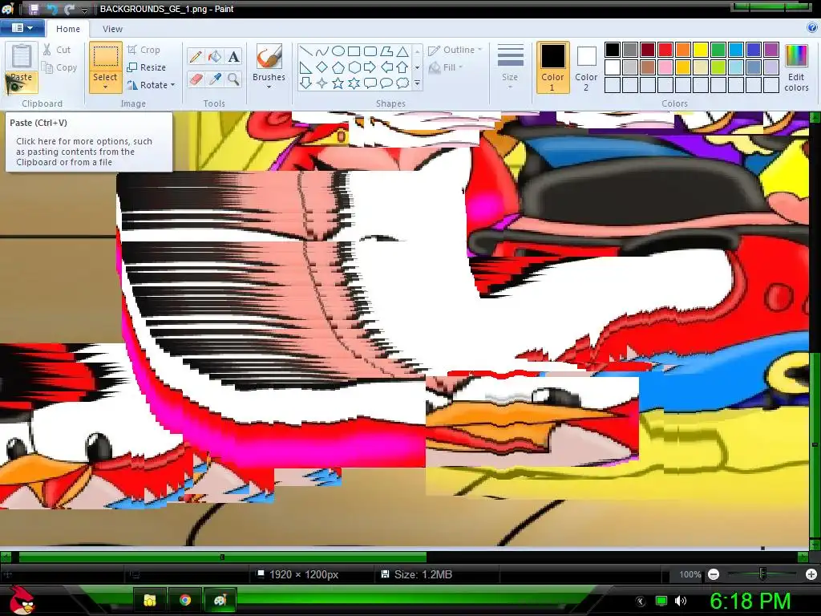Pick the yellow color swatch
The height and width of the screenshot is (616, 821).
701,50
